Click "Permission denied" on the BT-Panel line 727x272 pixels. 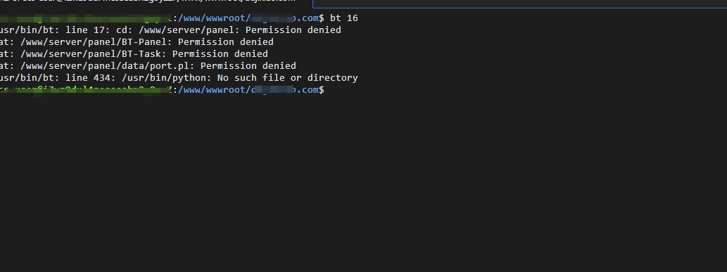pos(226,41)
